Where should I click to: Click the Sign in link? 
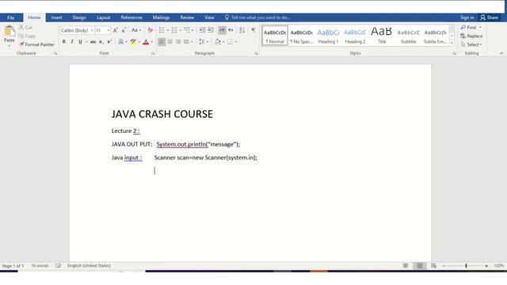click(x=467, y=17)
